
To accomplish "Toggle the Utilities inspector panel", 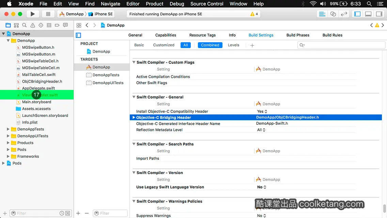I will click(x=379, y=14).
